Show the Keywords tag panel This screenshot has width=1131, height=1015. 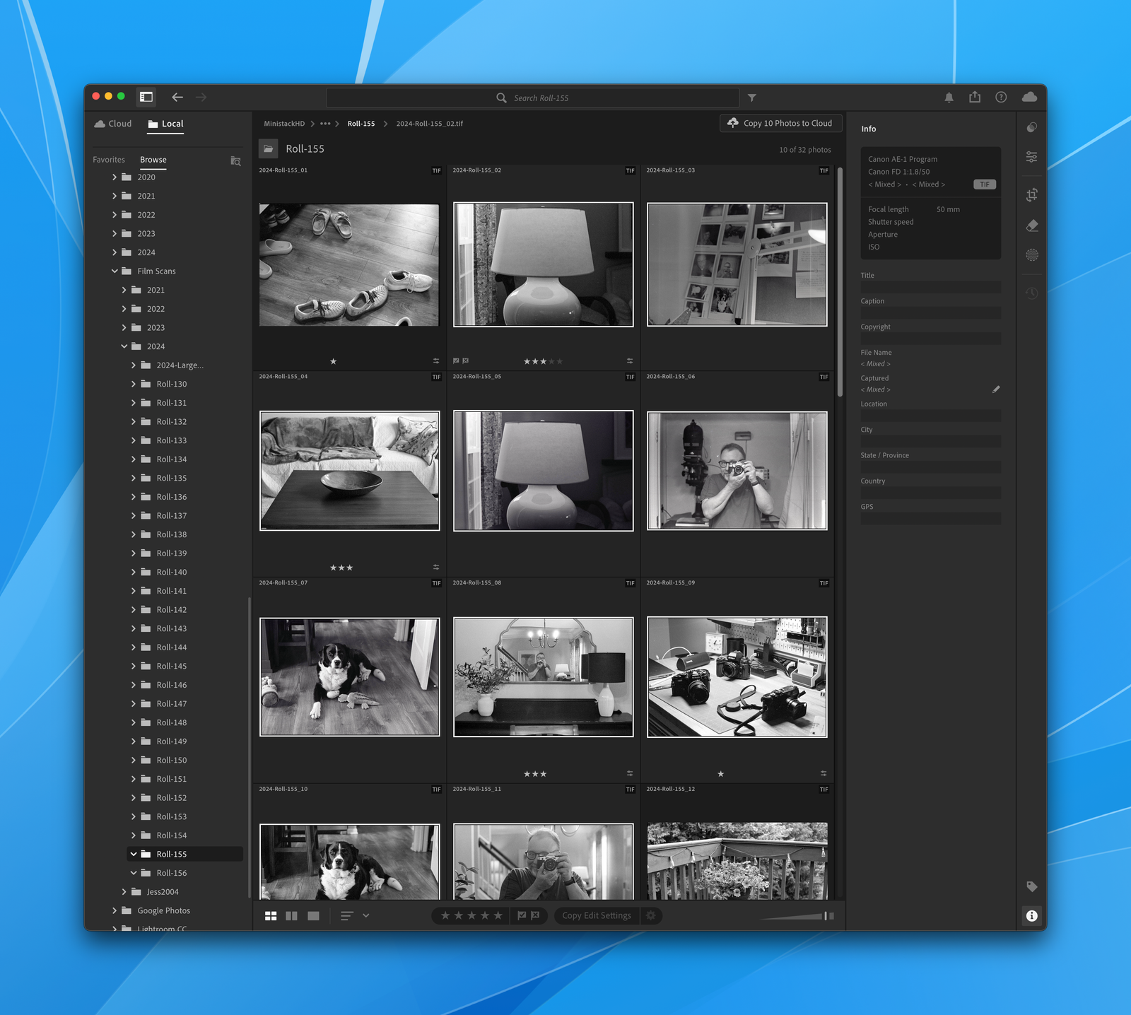1031,886
